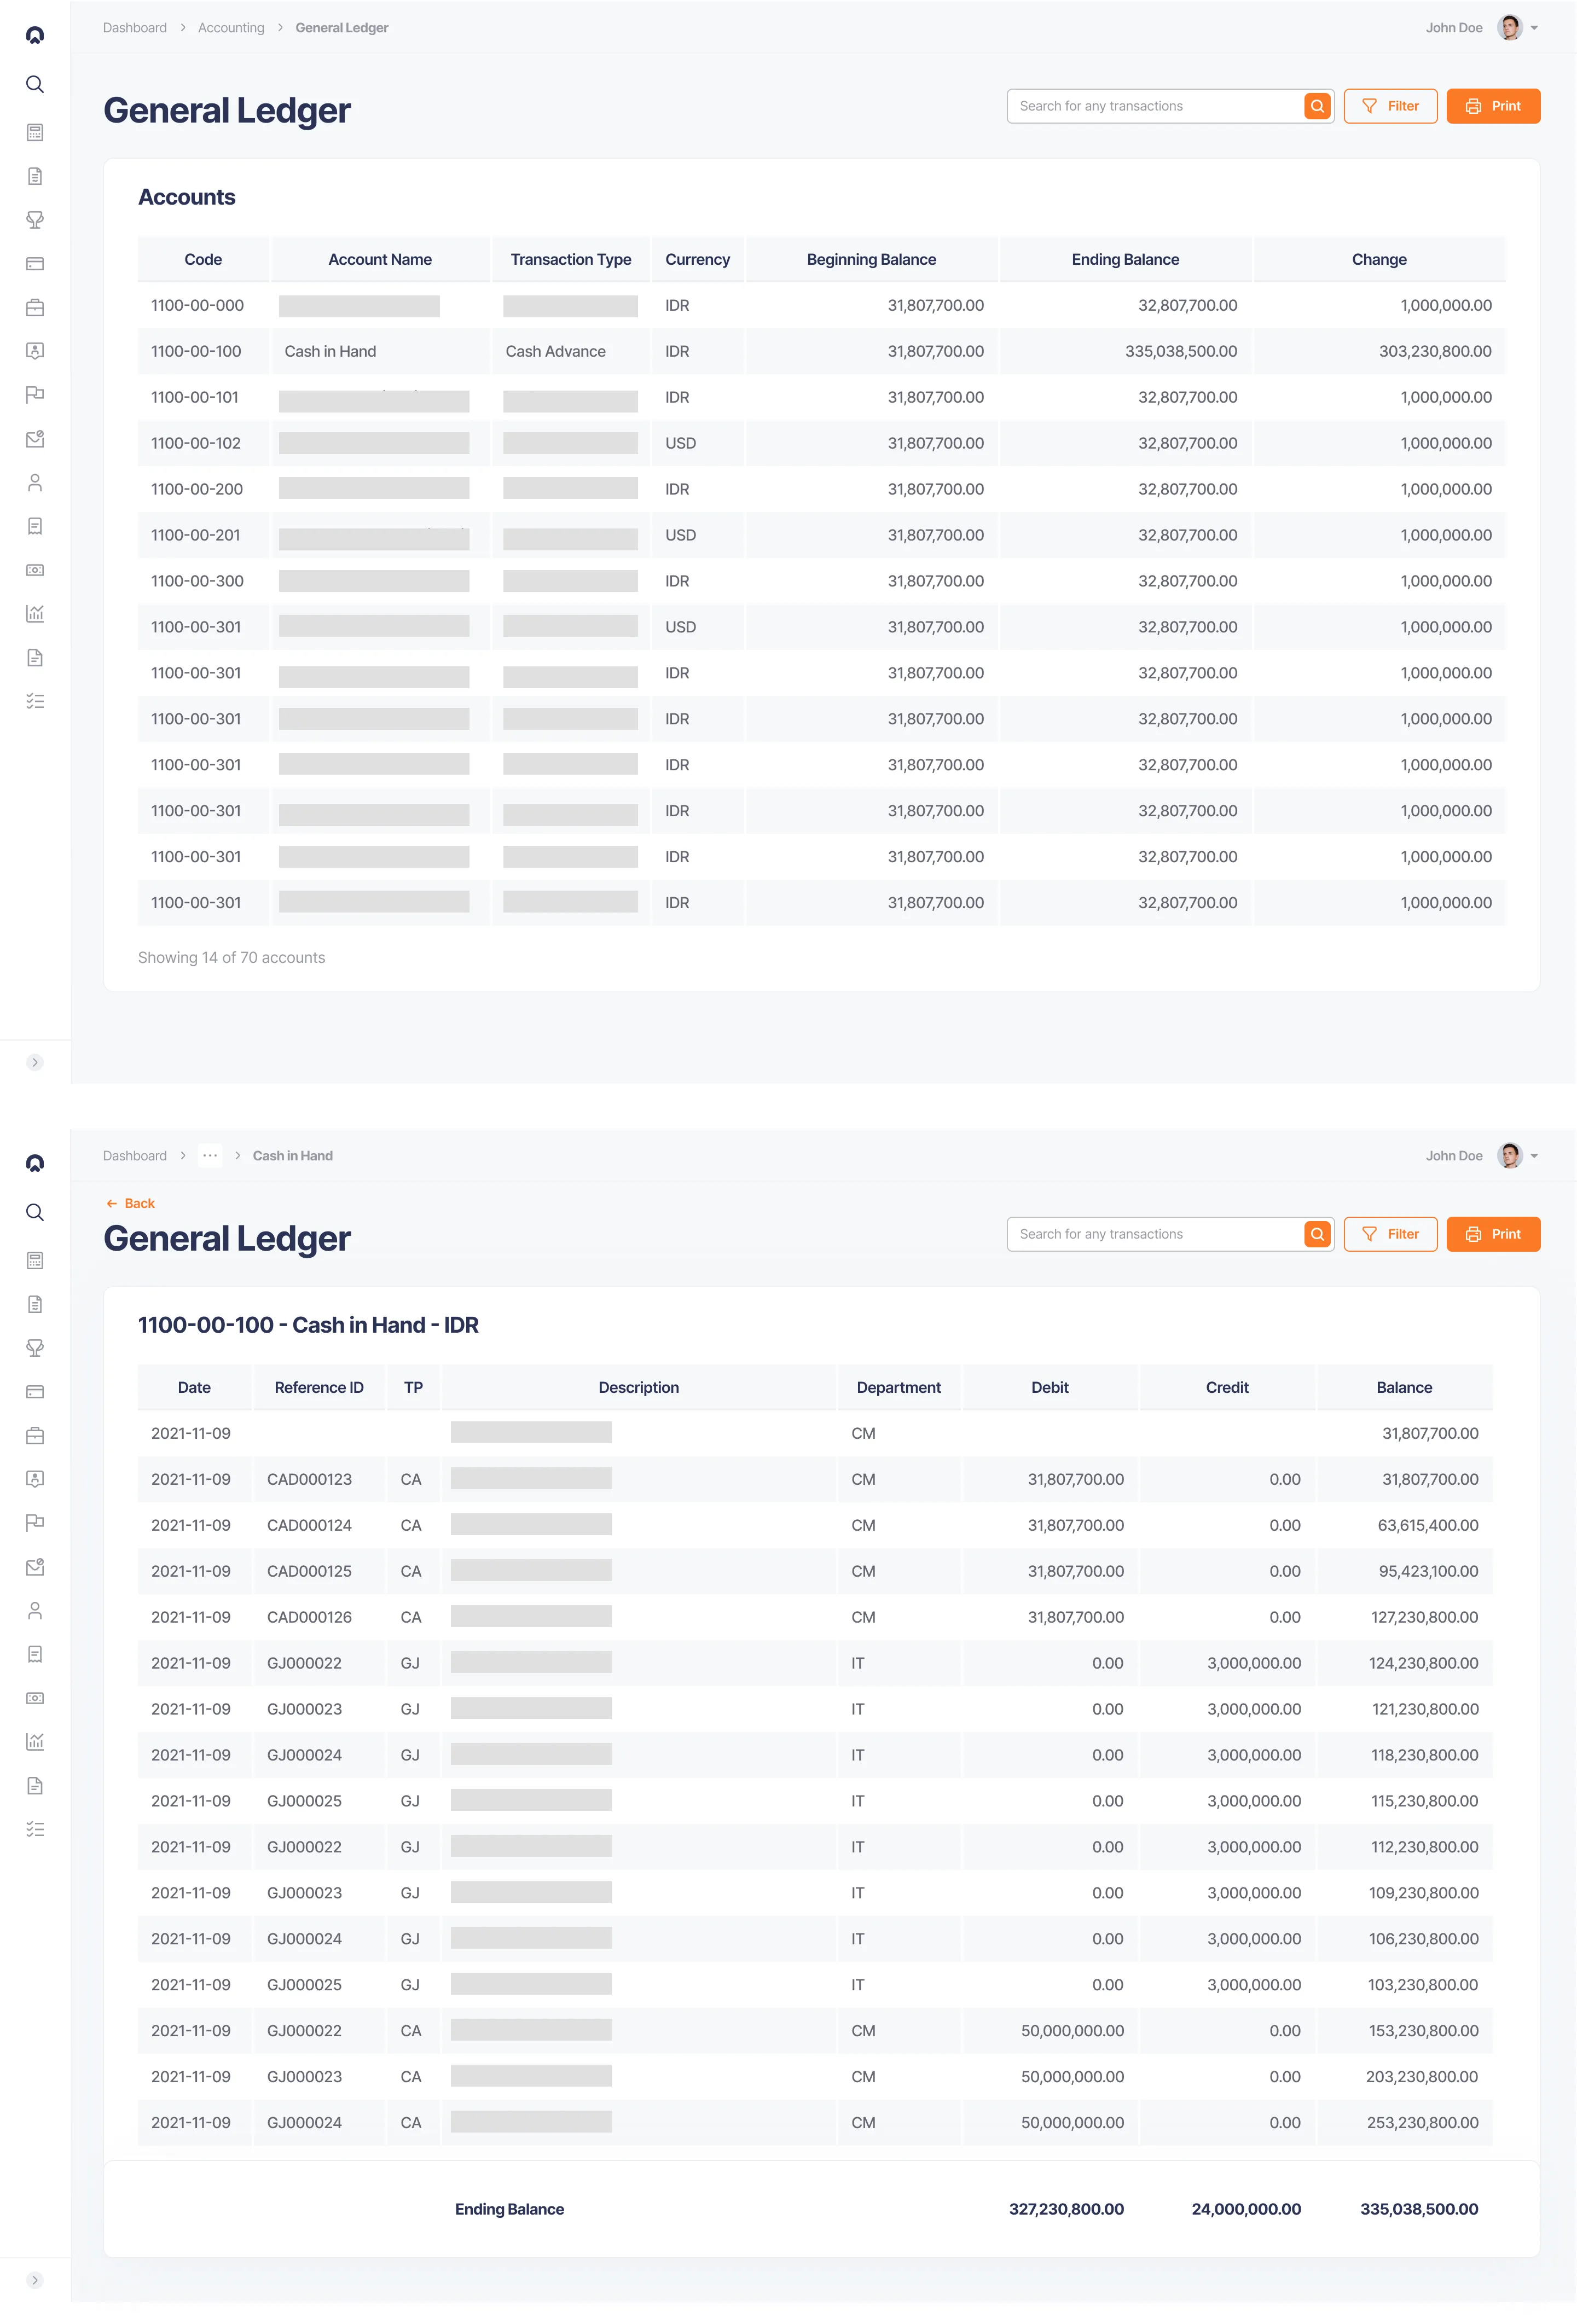The width and height of the screenshot is (1577, 2324).
Task: Click the cash banknote sidebar icon on the Accounts page
Action: 35,570
